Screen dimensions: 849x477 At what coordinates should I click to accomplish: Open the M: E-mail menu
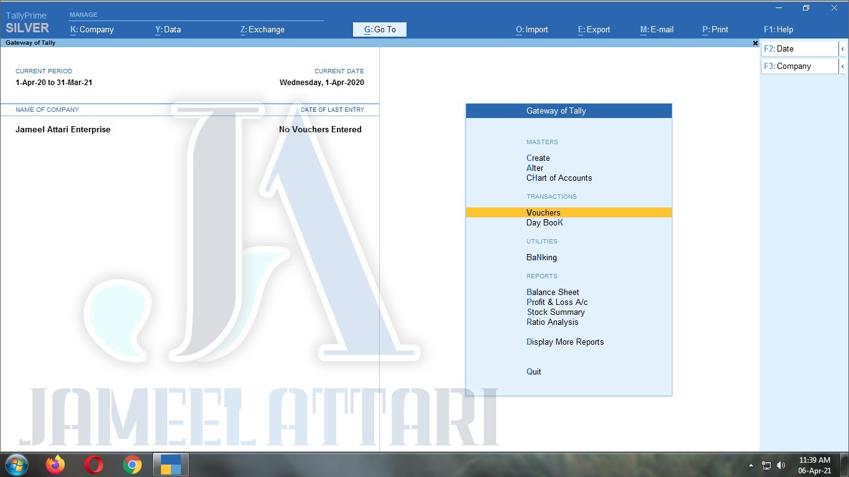point(657,29)
